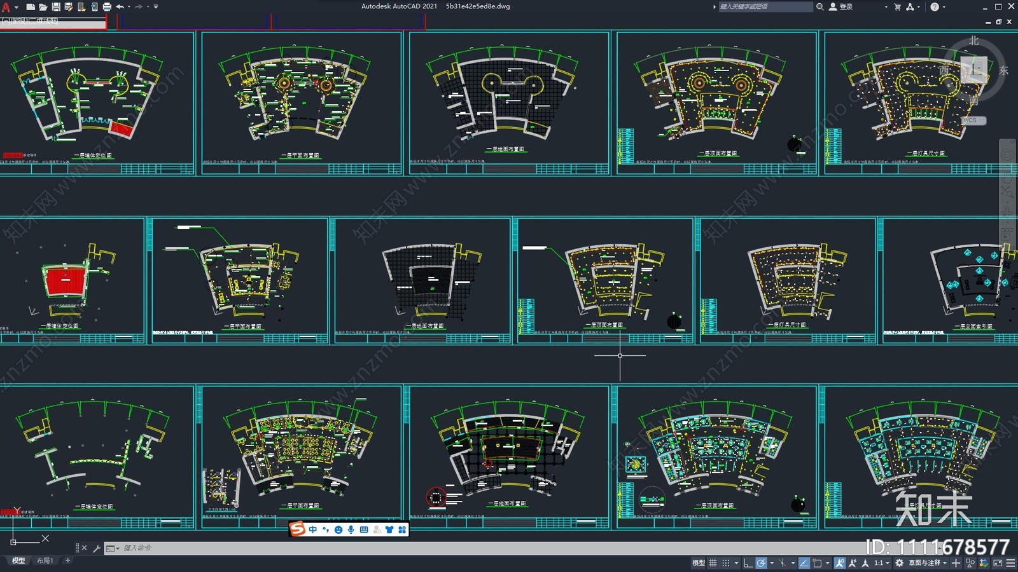Open Autodesk App Store cart icon
The image size is (1018, 572).
[x=897, y=7]
